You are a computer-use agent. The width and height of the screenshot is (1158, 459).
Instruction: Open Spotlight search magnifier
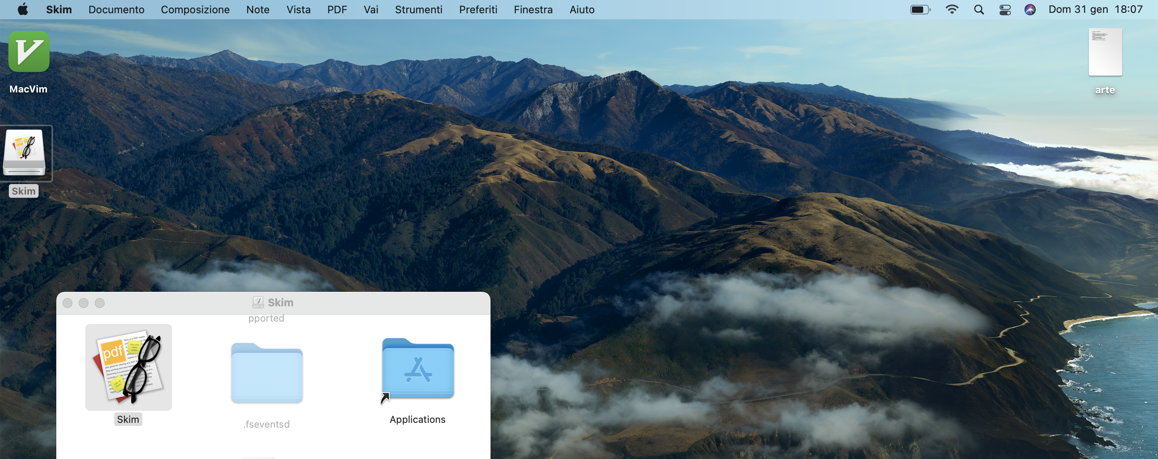(x=979, y=9)
